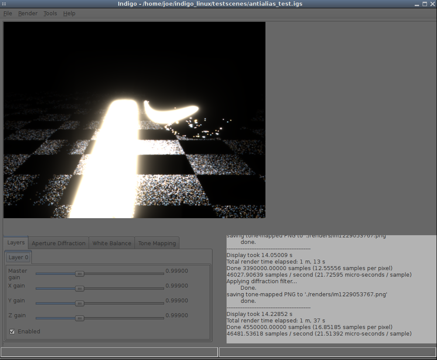This screenshot has width=437, height=360.
Task: Open the Tools menu
Action: pos(50,14)
